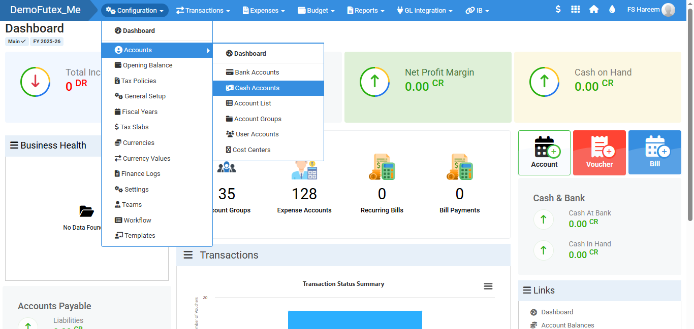694x329 pixels.
Task: Open the GL Integration dropdown
Action: (424, 10)
